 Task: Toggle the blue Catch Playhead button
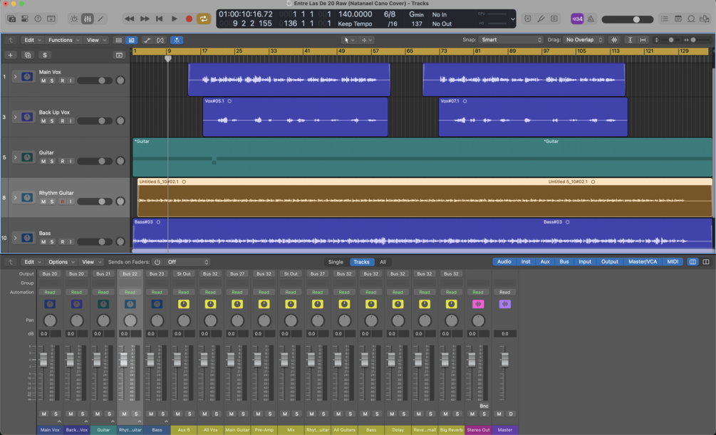click(177, 40)
